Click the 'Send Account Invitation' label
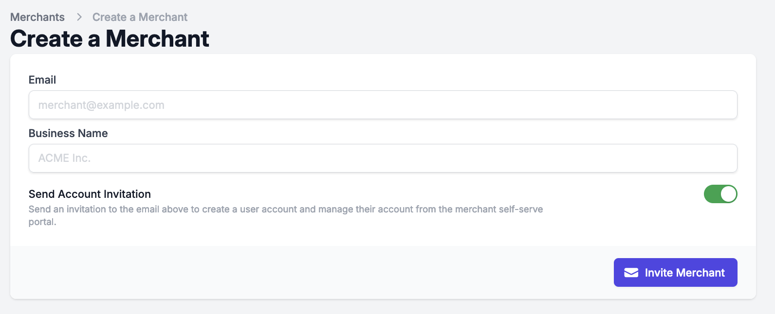Screen dimensions: 775x314 [90, 194]
